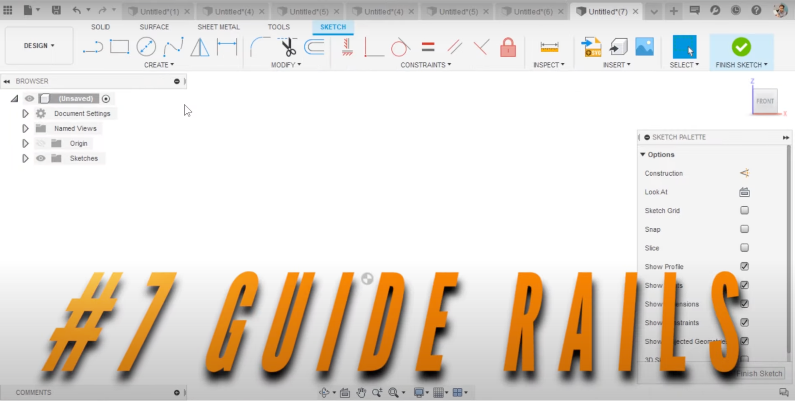The width and height of the screenshot is (795, 401).
Task: Activate the Select tool
Action: point(684,47)
